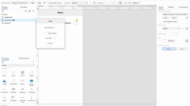Viewport: 190px width, 106px height.
Task: Click the Fill swatch in top toolbar
Action: [116, 3]
